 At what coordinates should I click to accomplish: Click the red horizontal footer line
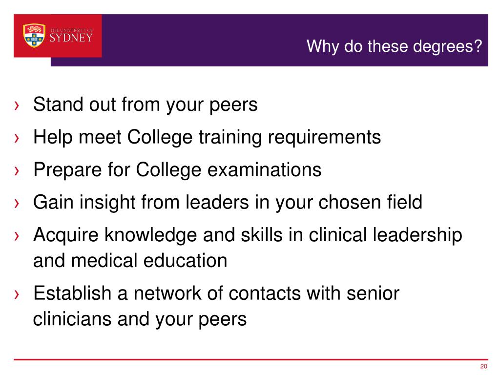244,360
